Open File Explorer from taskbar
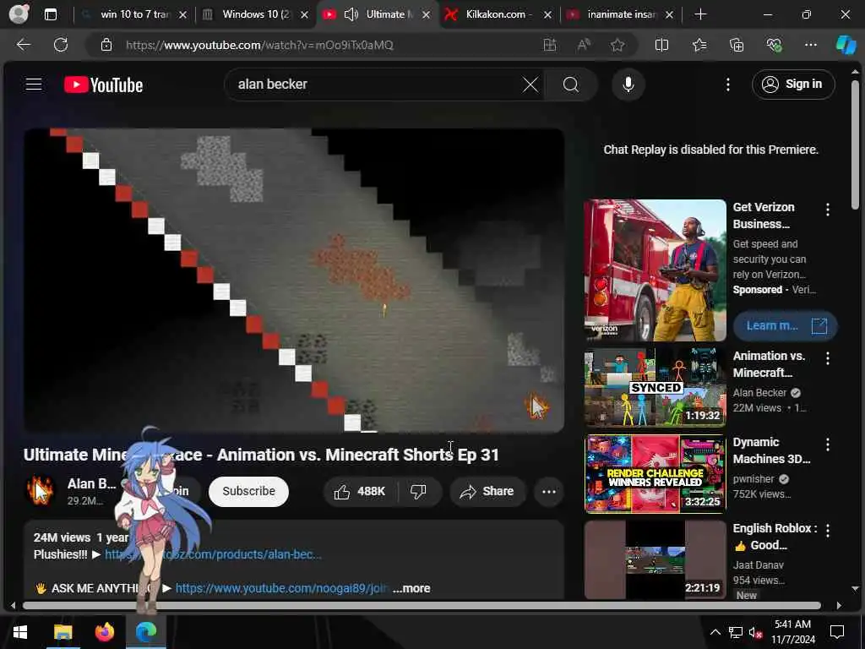 (x=63, y=632)
